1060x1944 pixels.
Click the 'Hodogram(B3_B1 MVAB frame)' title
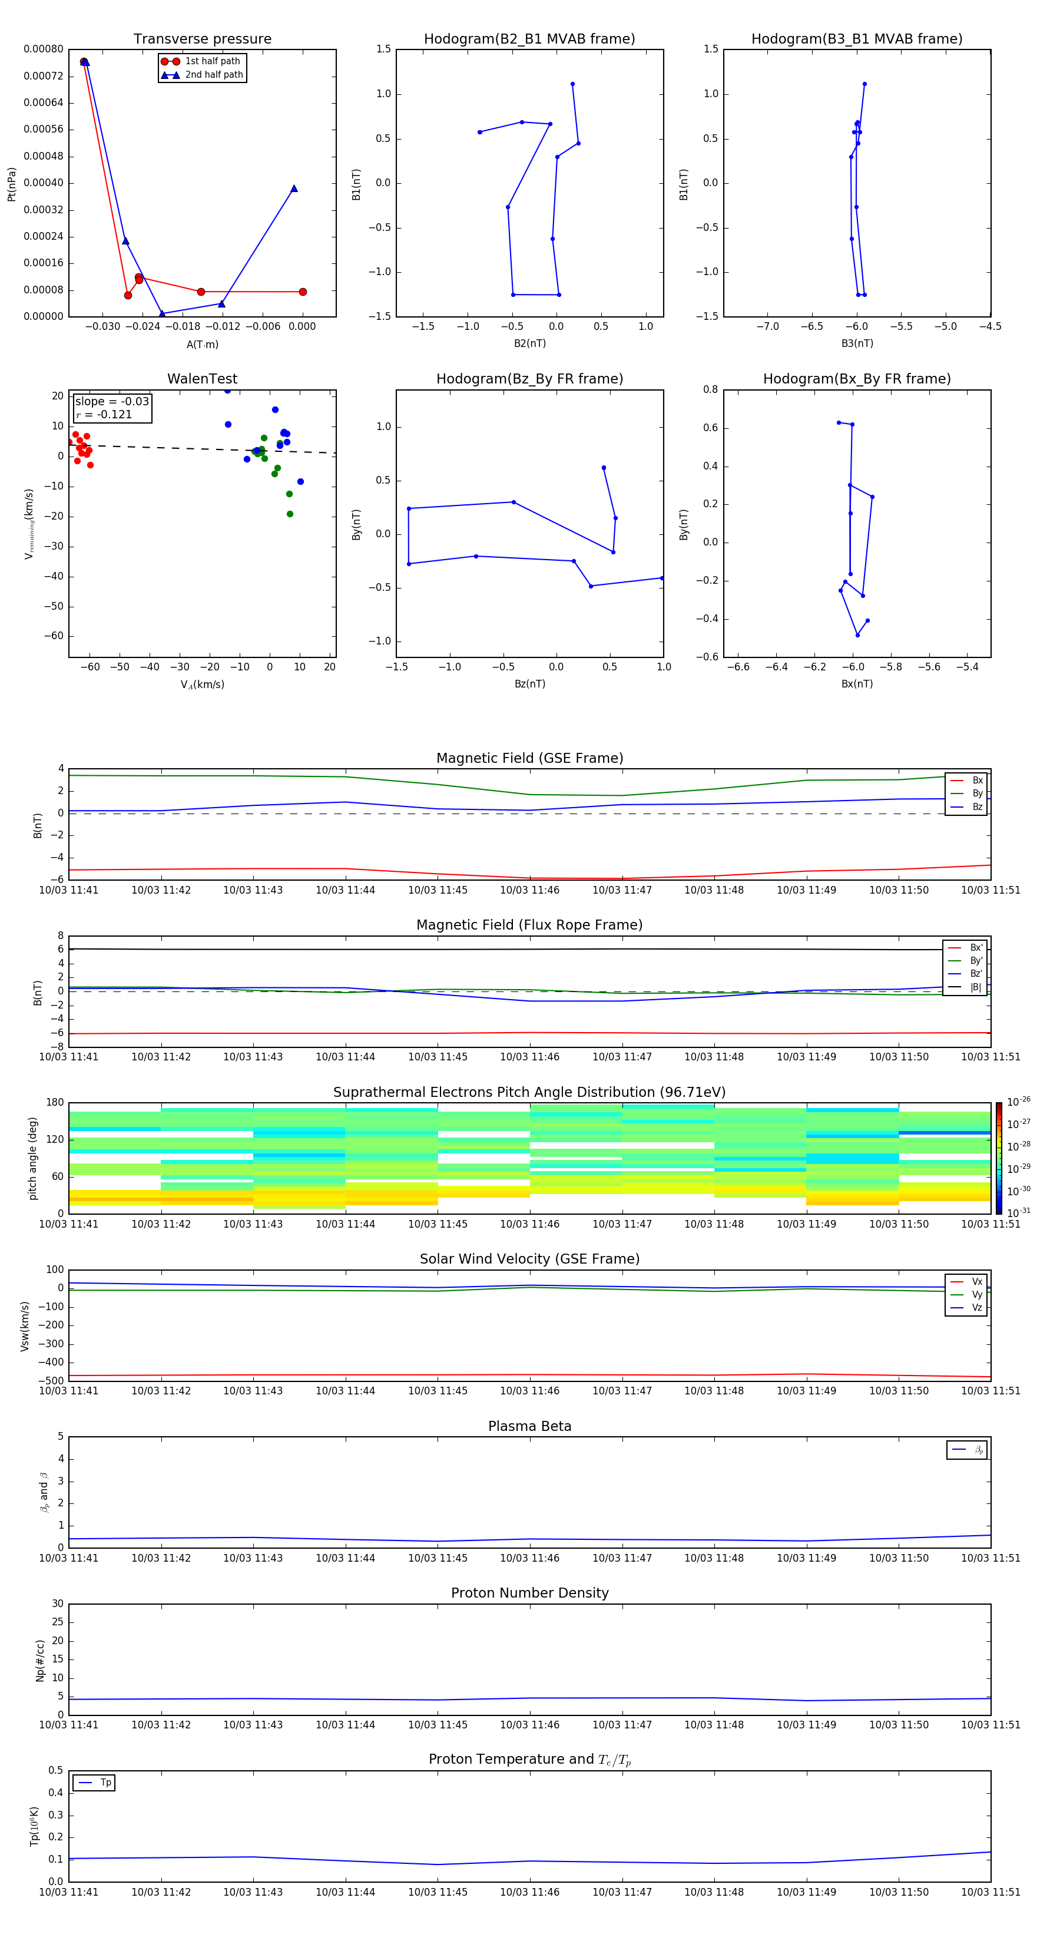(x=857, y=39)
